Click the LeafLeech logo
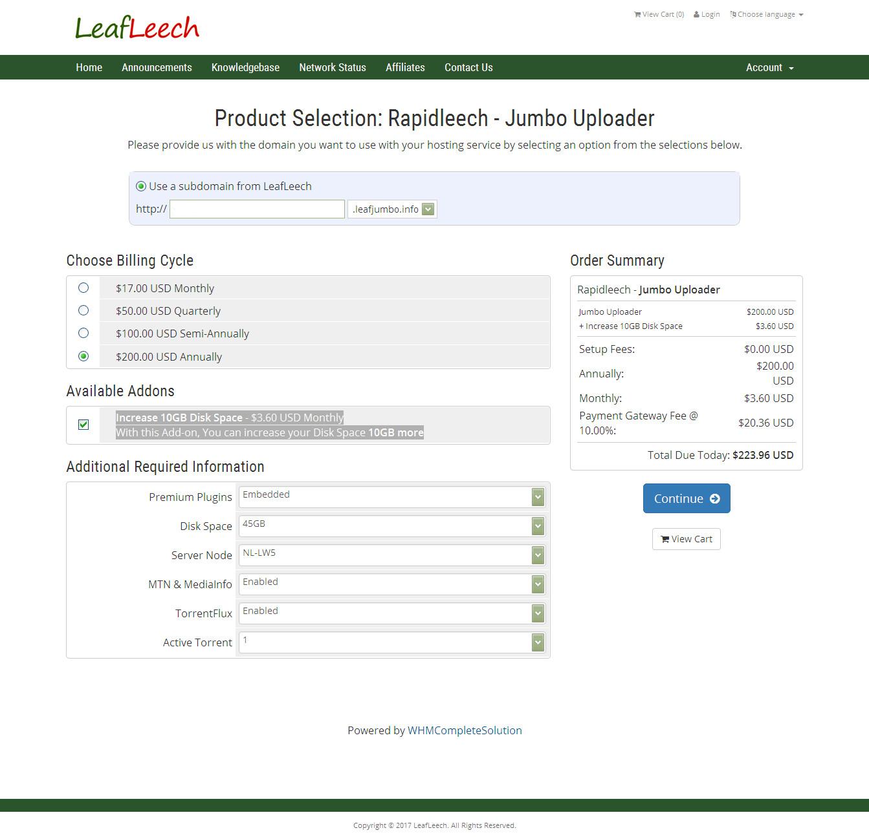 (137, 28)
